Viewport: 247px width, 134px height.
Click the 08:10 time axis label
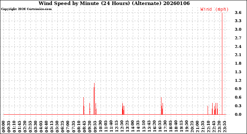tap(79, 127)
